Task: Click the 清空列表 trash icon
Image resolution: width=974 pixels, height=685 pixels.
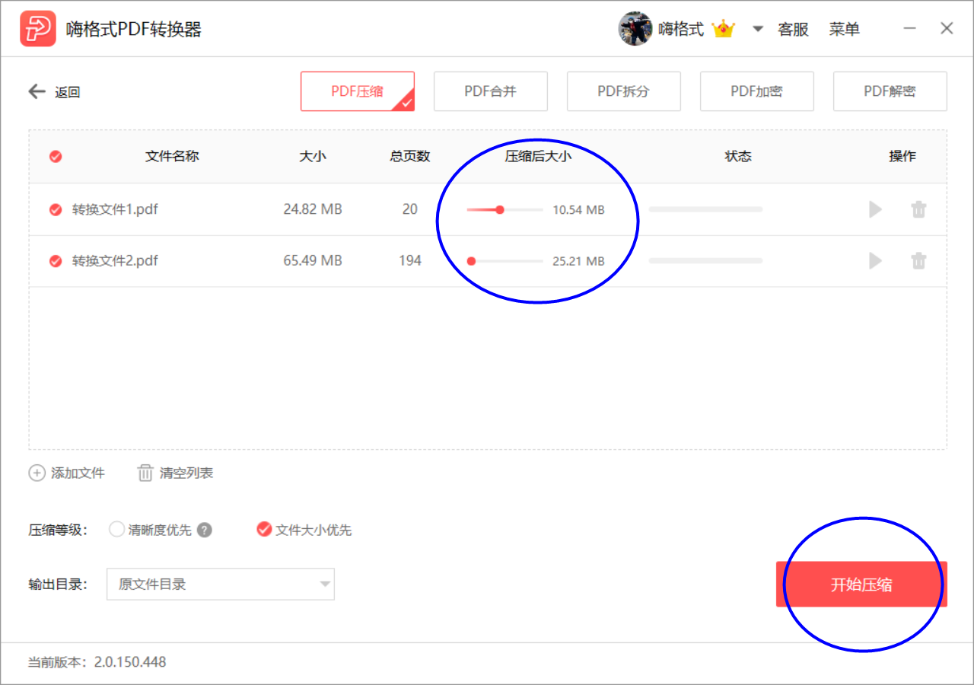Action: click(x=145, y=473)
